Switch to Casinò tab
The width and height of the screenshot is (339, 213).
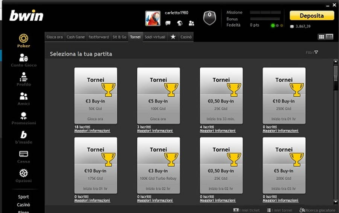click(186, 37)
